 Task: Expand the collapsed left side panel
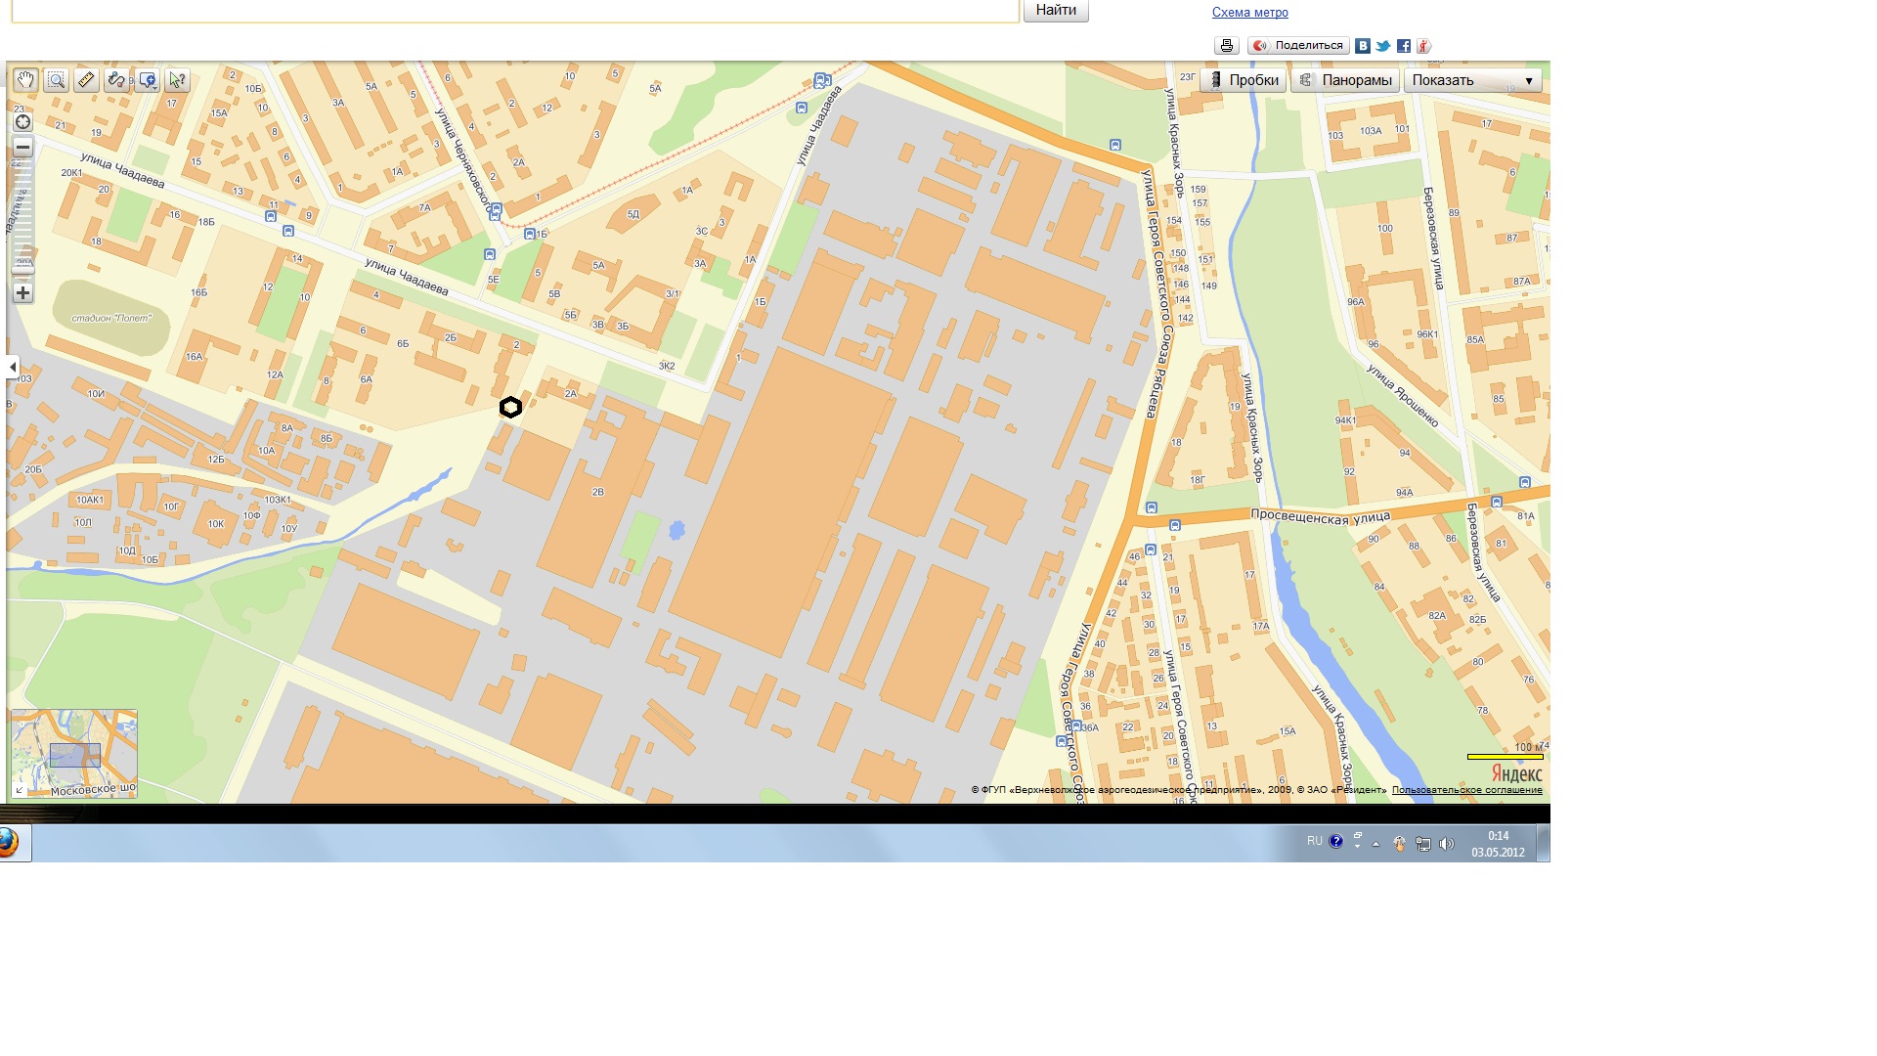[12, 367]
